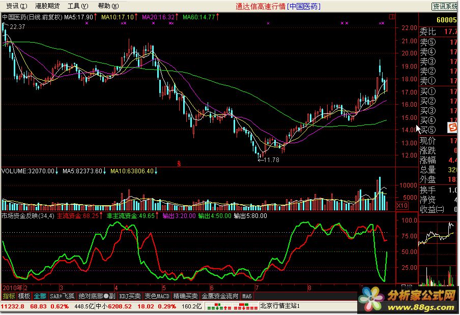Click the MA60:14.77 label
The image size is (460, 315).
[x=199, y=17]
